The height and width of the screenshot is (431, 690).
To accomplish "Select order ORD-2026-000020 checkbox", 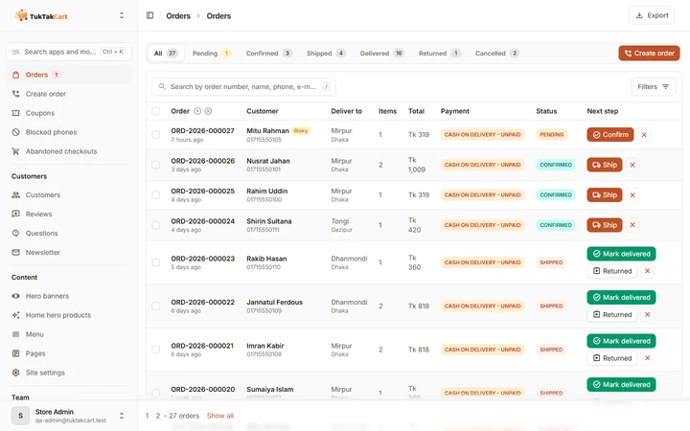I will (156, 393).
